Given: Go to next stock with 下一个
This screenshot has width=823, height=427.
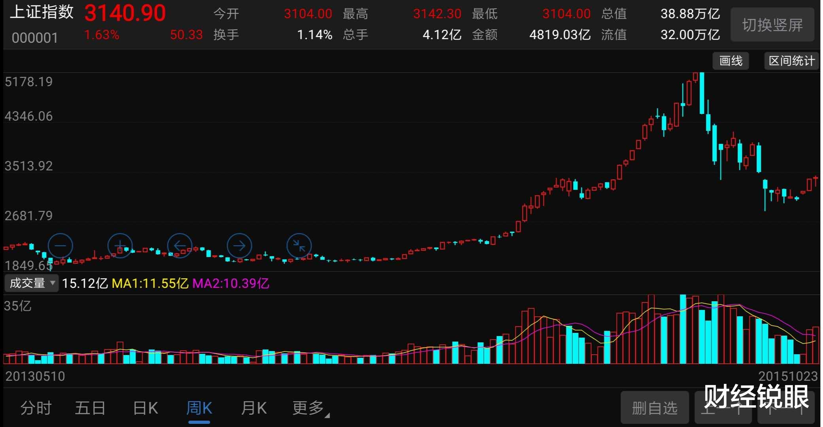Looking at the screenshot, I should pyautogui.click(x=786, y=408).
